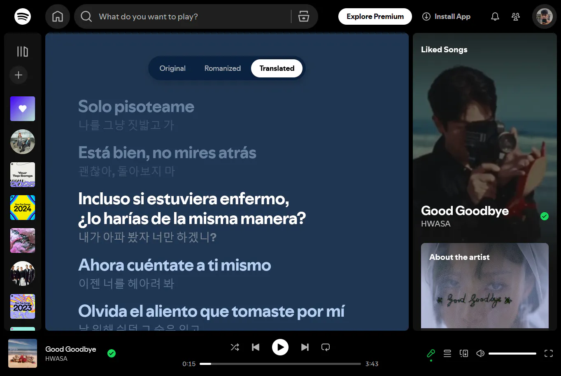Toggle the liked checkmark in player bar
Screen dimensions: 561x376
[x=112, y=353]
